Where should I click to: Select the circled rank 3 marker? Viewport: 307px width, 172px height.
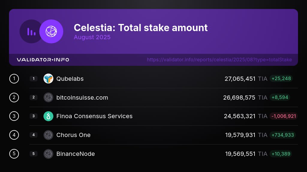pos(14,116)
